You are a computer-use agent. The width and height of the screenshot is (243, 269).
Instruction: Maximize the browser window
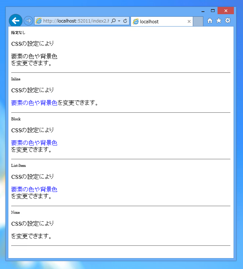[x=213, y=11]
